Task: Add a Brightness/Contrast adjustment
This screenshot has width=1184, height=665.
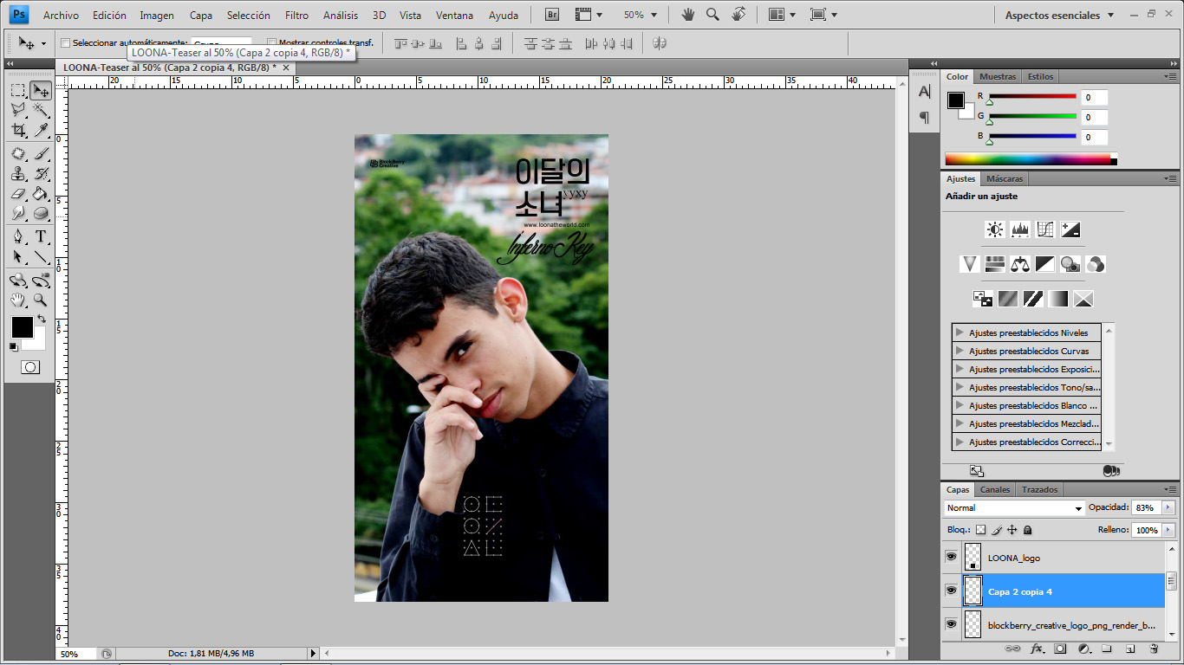Action: tap(994, 229)
